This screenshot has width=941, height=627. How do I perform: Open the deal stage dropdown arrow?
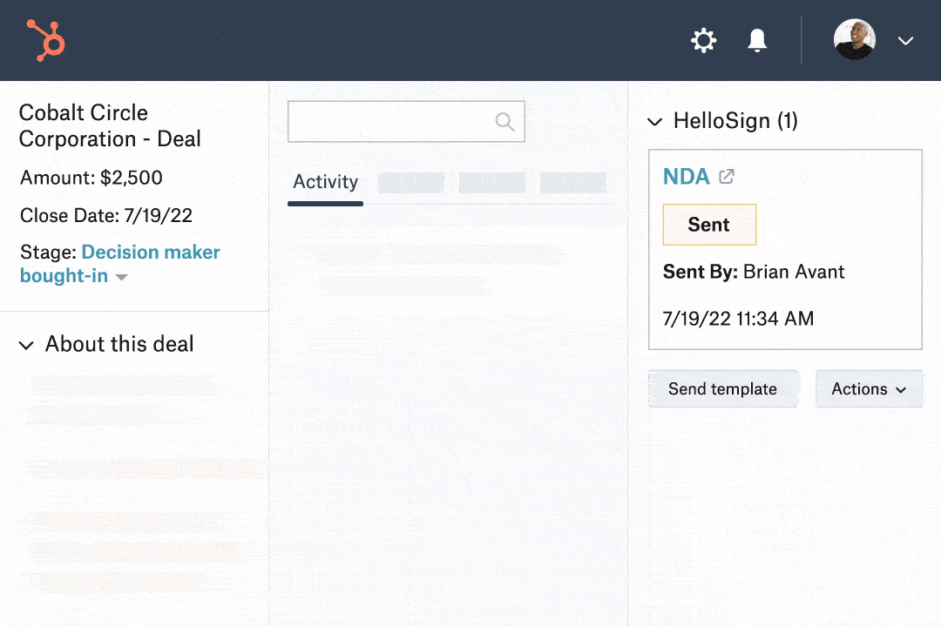tap(121, 277)
